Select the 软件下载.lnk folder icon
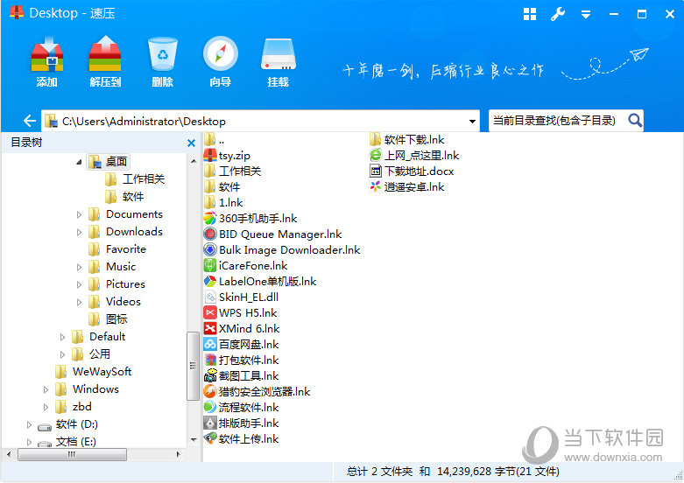This screenshot has width=684, height=483. pyautogui.click(x=375, y=139)
